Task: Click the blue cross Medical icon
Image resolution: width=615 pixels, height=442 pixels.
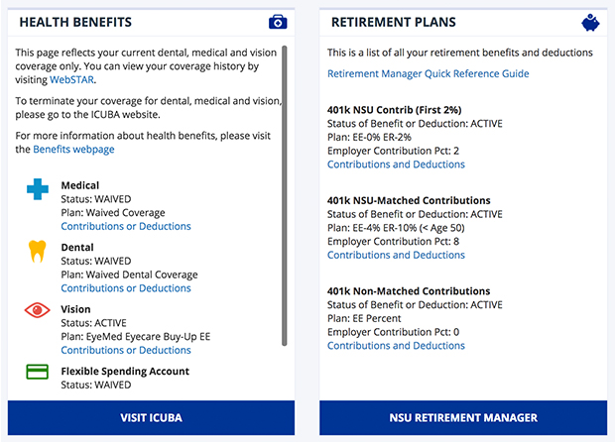Action: (x=38, y=189)
